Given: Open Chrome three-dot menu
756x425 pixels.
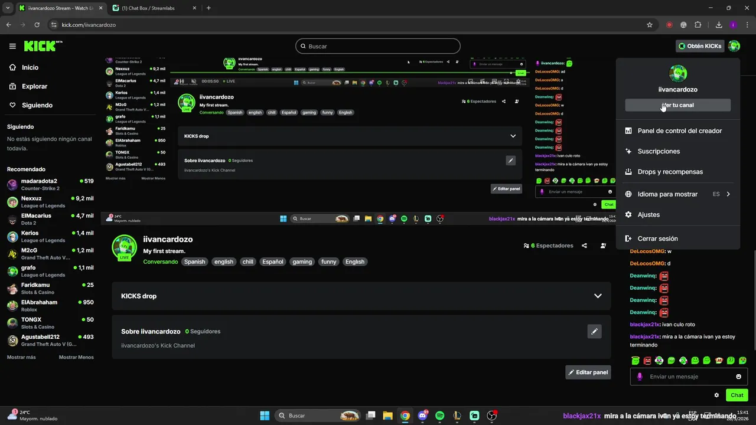Looking at the screenshot, I should coord(747,25).
